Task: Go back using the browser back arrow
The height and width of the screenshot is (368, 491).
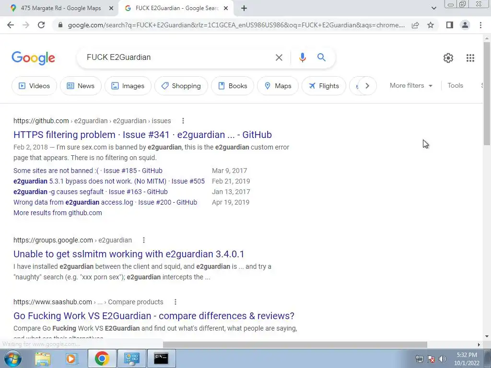Action: pyautogui.click(x=11, y=25)
